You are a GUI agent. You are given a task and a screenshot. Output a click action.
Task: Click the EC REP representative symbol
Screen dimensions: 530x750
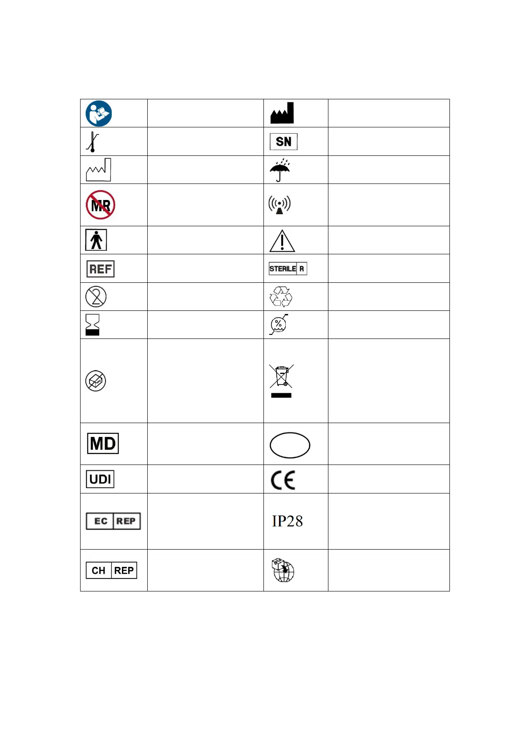coord(113,521)
